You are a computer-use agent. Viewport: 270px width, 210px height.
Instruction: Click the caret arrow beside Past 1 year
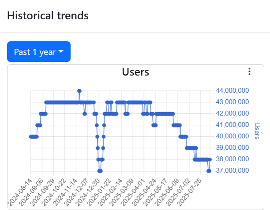[x=61, y=52]
